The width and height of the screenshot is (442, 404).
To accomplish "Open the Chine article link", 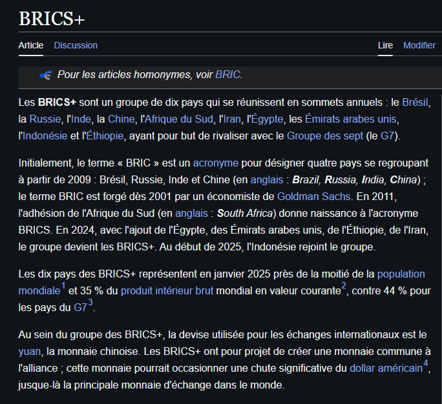I will tap(121, 119).
